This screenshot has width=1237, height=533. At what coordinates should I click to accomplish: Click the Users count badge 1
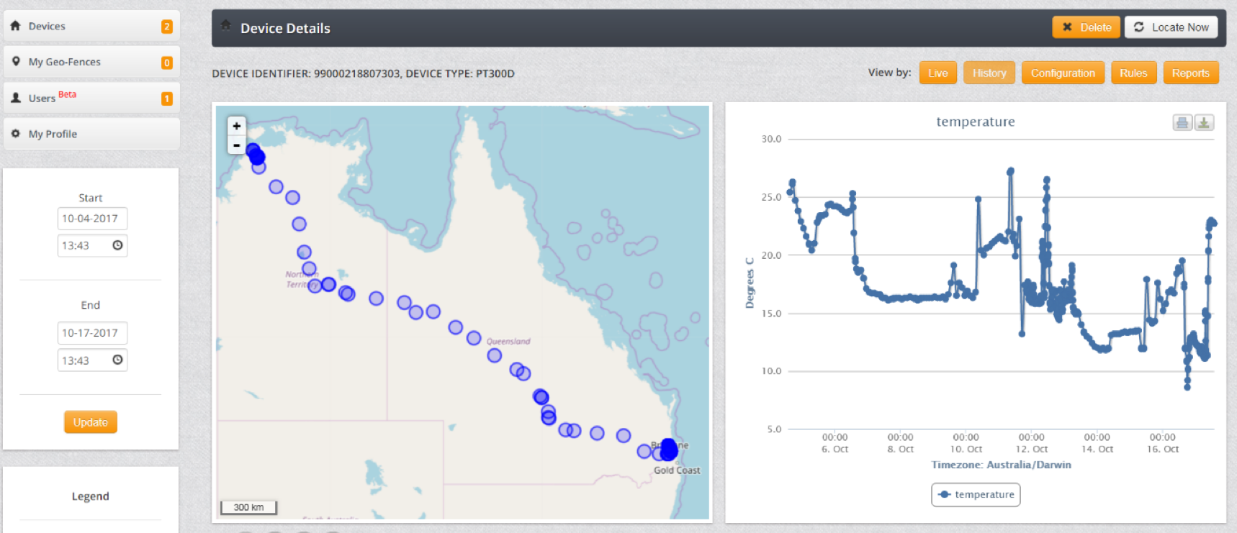166,99
